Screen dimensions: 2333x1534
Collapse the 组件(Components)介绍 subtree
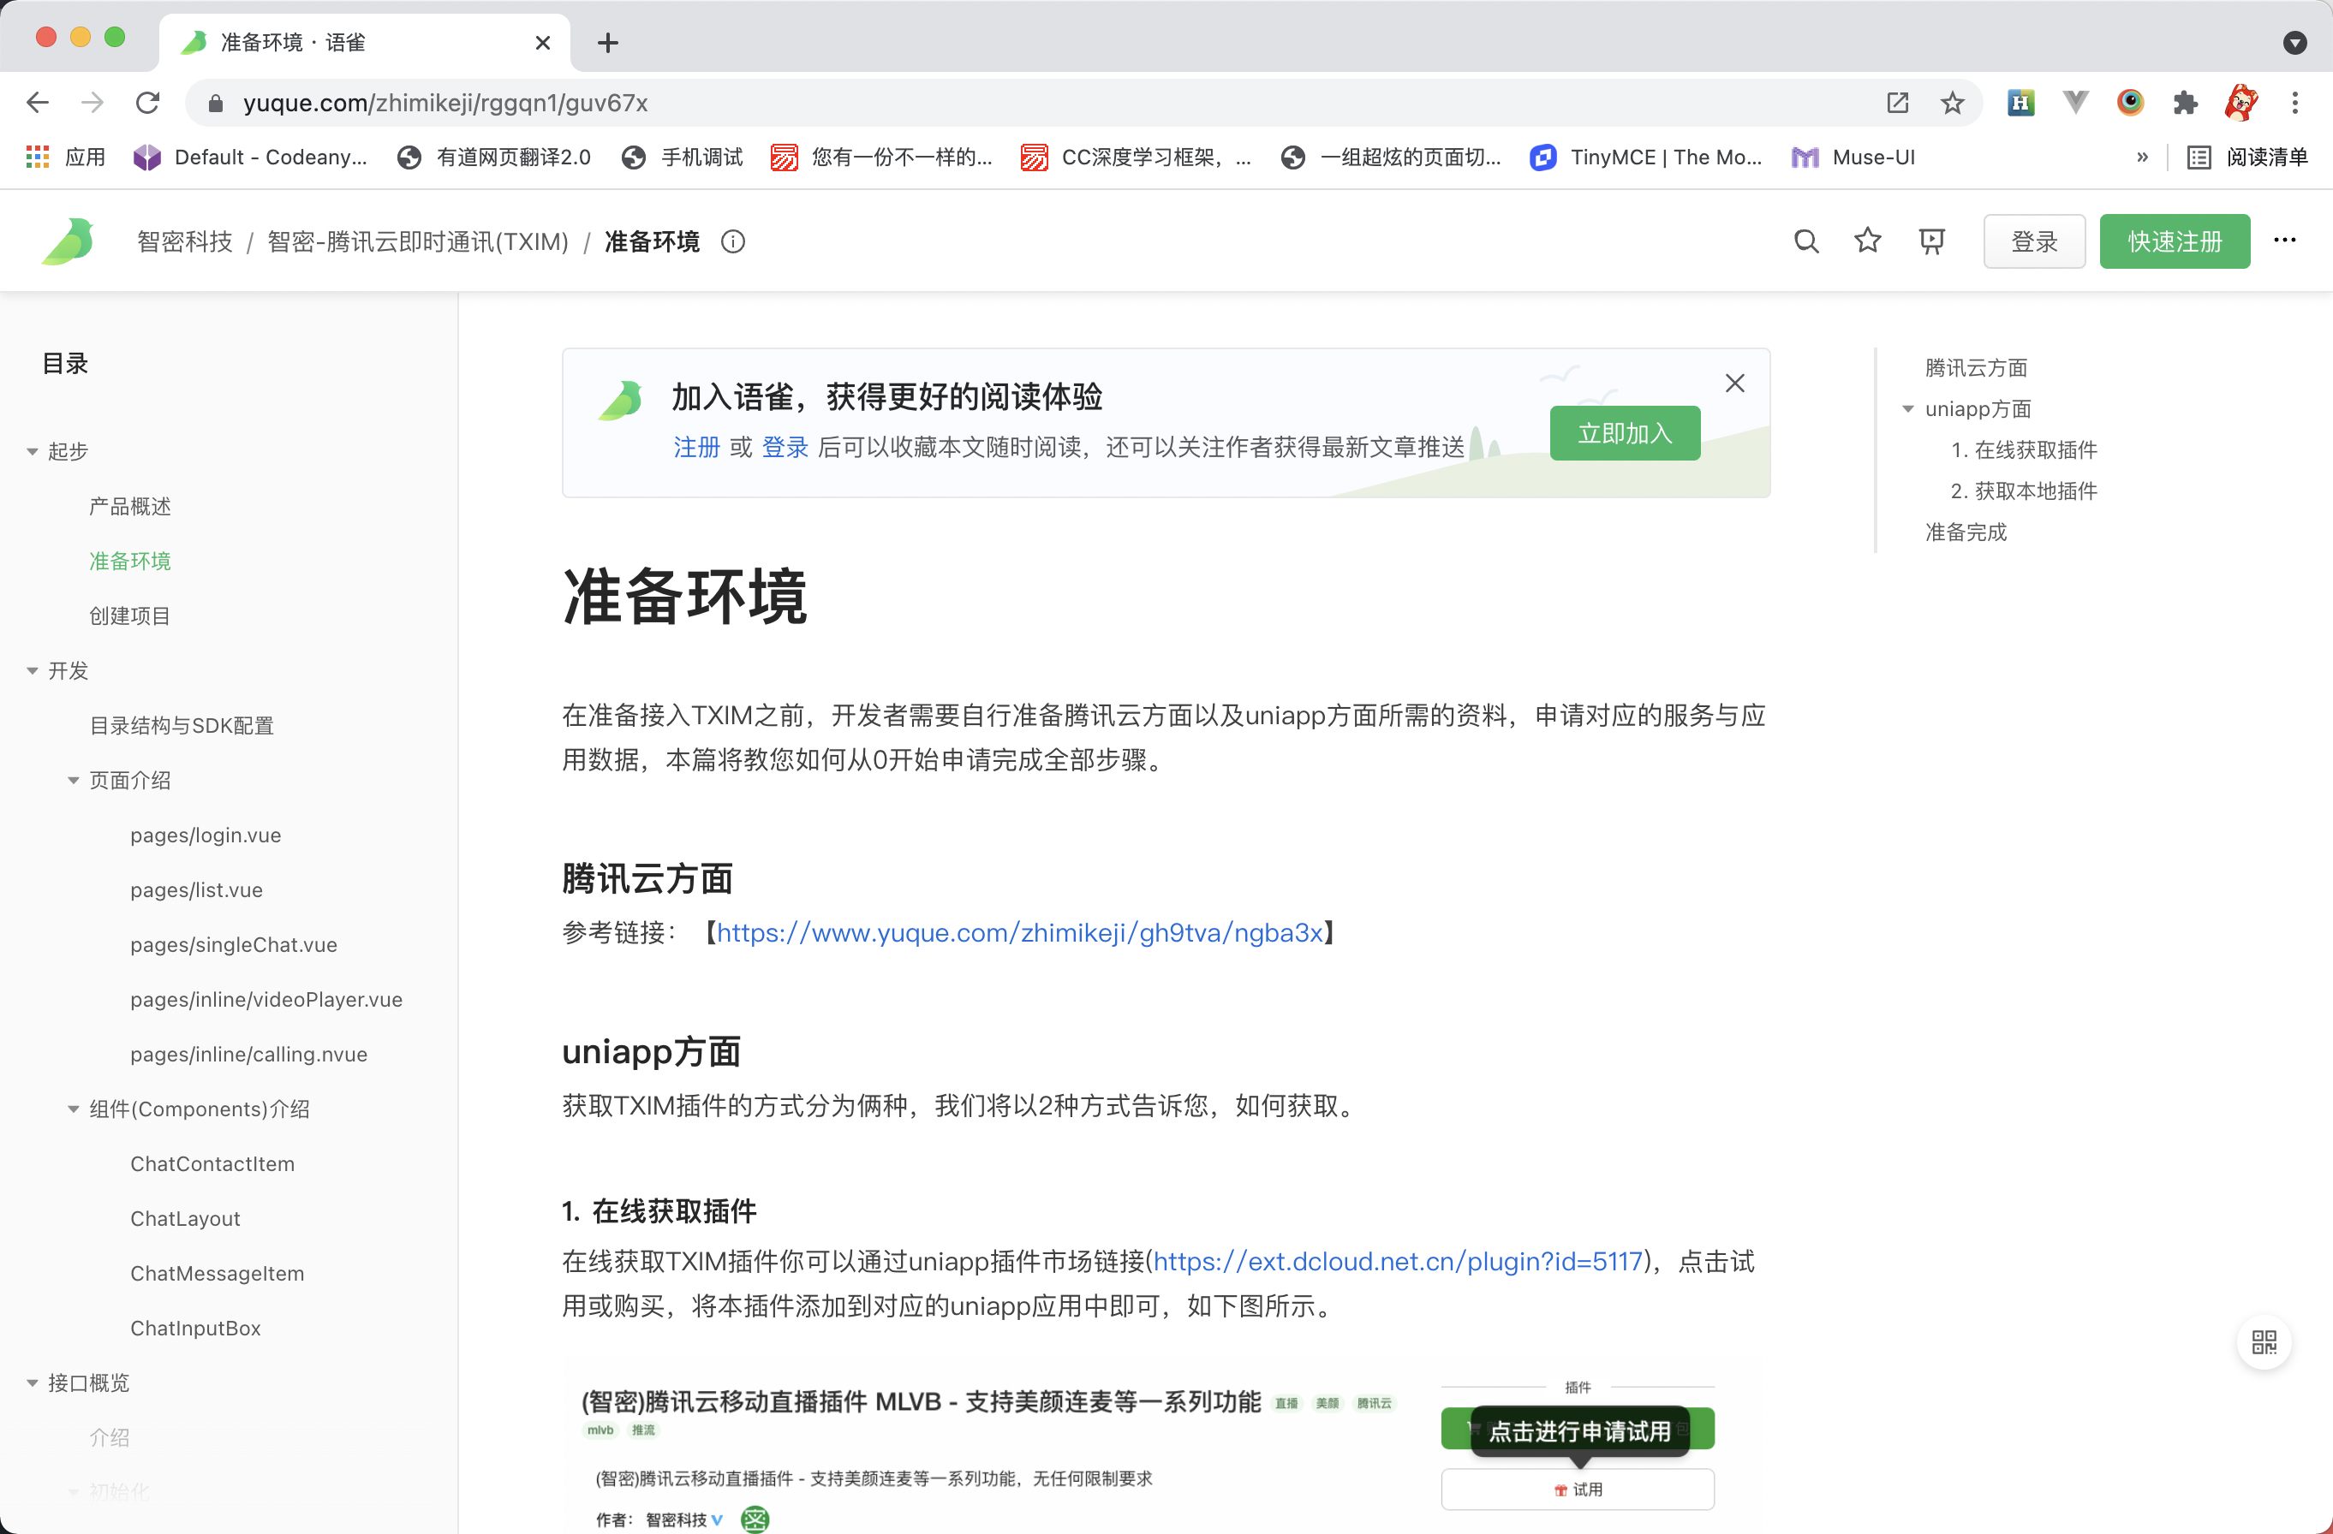pos(74,1109)
